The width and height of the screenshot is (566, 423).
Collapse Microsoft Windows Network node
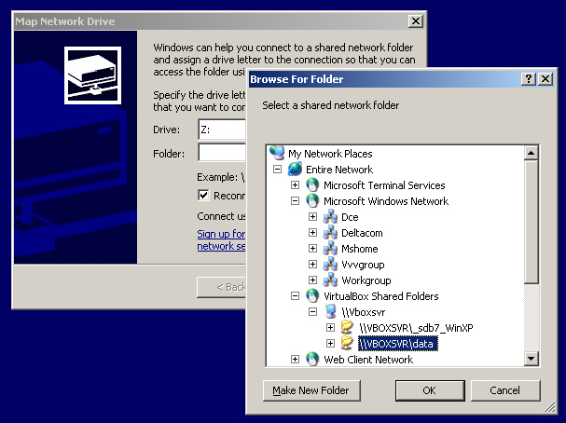pyautogui.click(x=295, y=201)
